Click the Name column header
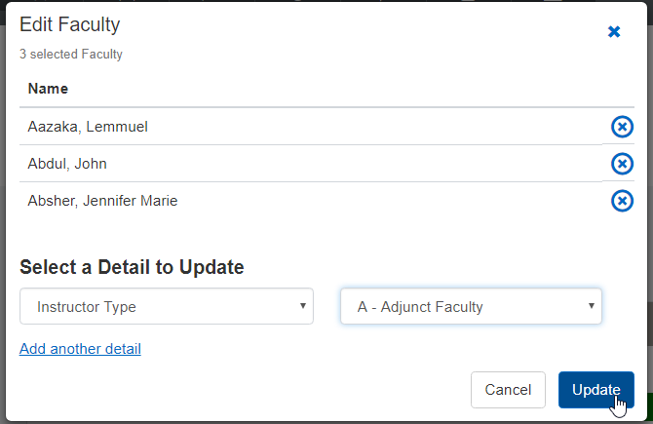Screen dimensions: 653x424 pos(48,89)
